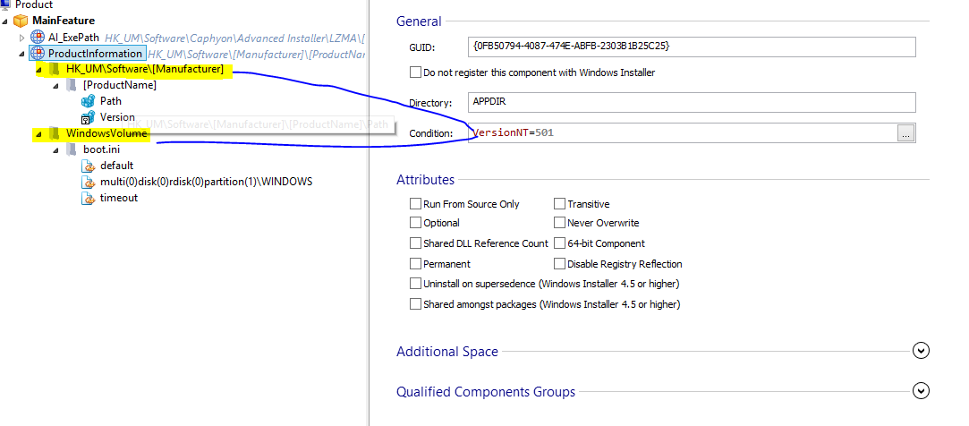The image size is (969, 426).
Task: Check the 64-bit Component option
Action: tap(559, 243)
